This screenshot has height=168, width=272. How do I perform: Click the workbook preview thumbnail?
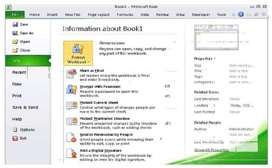212,37
